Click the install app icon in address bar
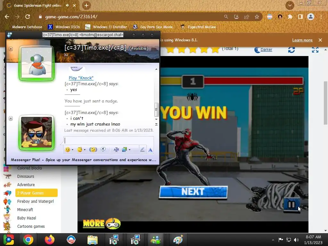328x246 pixels. (236, 17)
